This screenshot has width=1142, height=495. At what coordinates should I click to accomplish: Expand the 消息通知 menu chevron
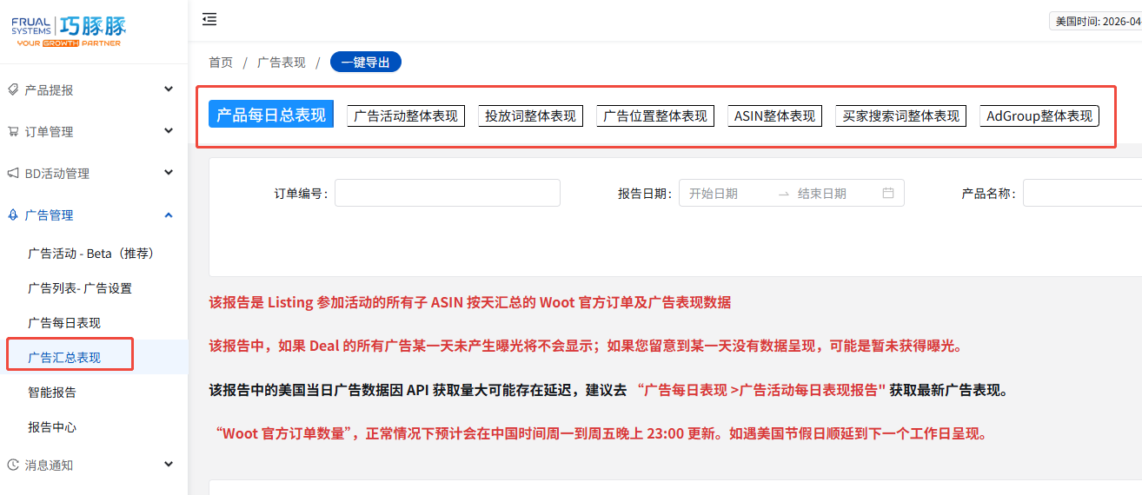click(169, 465)
